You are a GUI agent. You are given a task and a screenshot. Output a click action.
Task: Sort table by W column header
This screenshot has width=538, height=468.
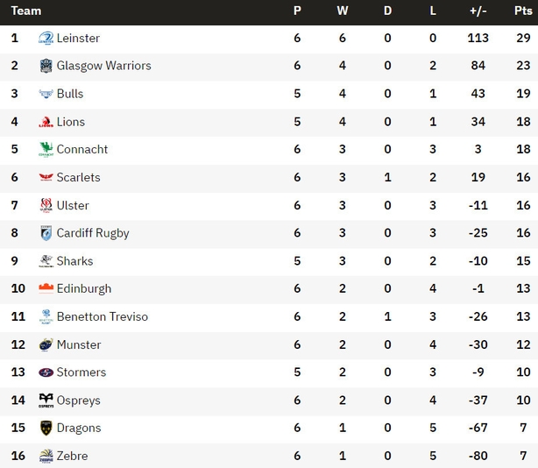(342, 11)
